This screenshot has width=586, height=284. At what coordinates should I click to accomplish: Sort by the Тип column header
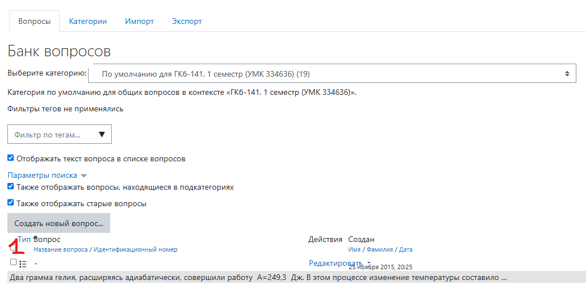[24, 240]
